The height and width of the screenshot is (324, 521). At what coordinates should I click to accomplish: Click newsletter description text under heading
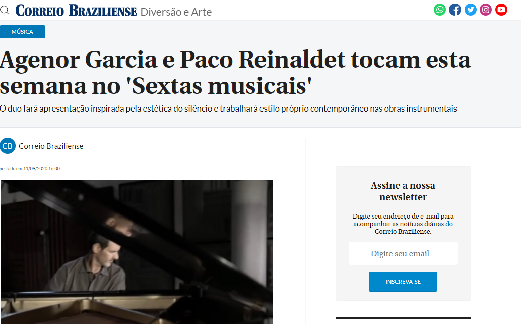[x=403, y=224]
